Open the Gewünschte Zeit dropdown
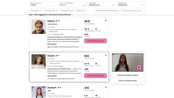 click(130, 4)
